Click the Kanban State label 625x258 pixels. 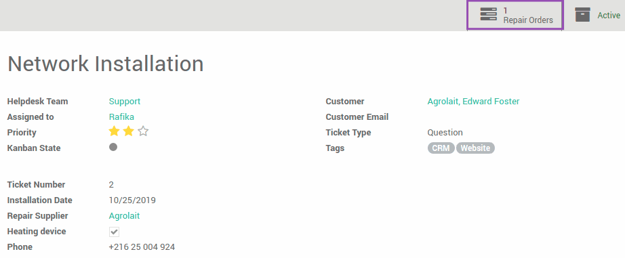pyautogui.click(x=34, y=148)
